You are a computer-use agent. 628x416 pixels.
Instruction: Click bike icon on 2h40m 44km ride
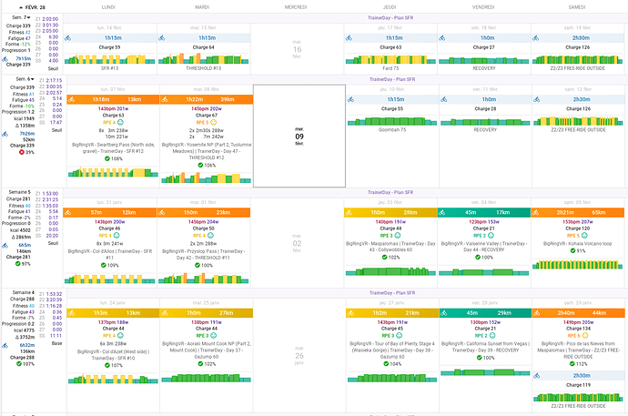coord(537,313)
